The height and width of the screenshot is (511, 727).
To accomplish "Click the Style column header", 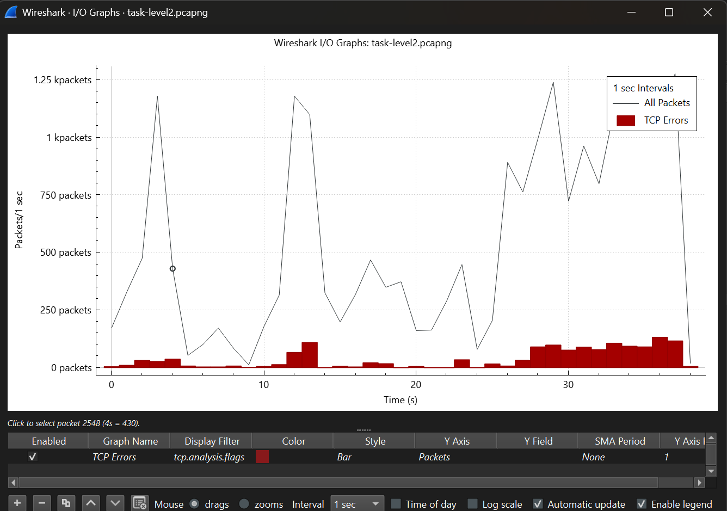I will click(374, 441).
